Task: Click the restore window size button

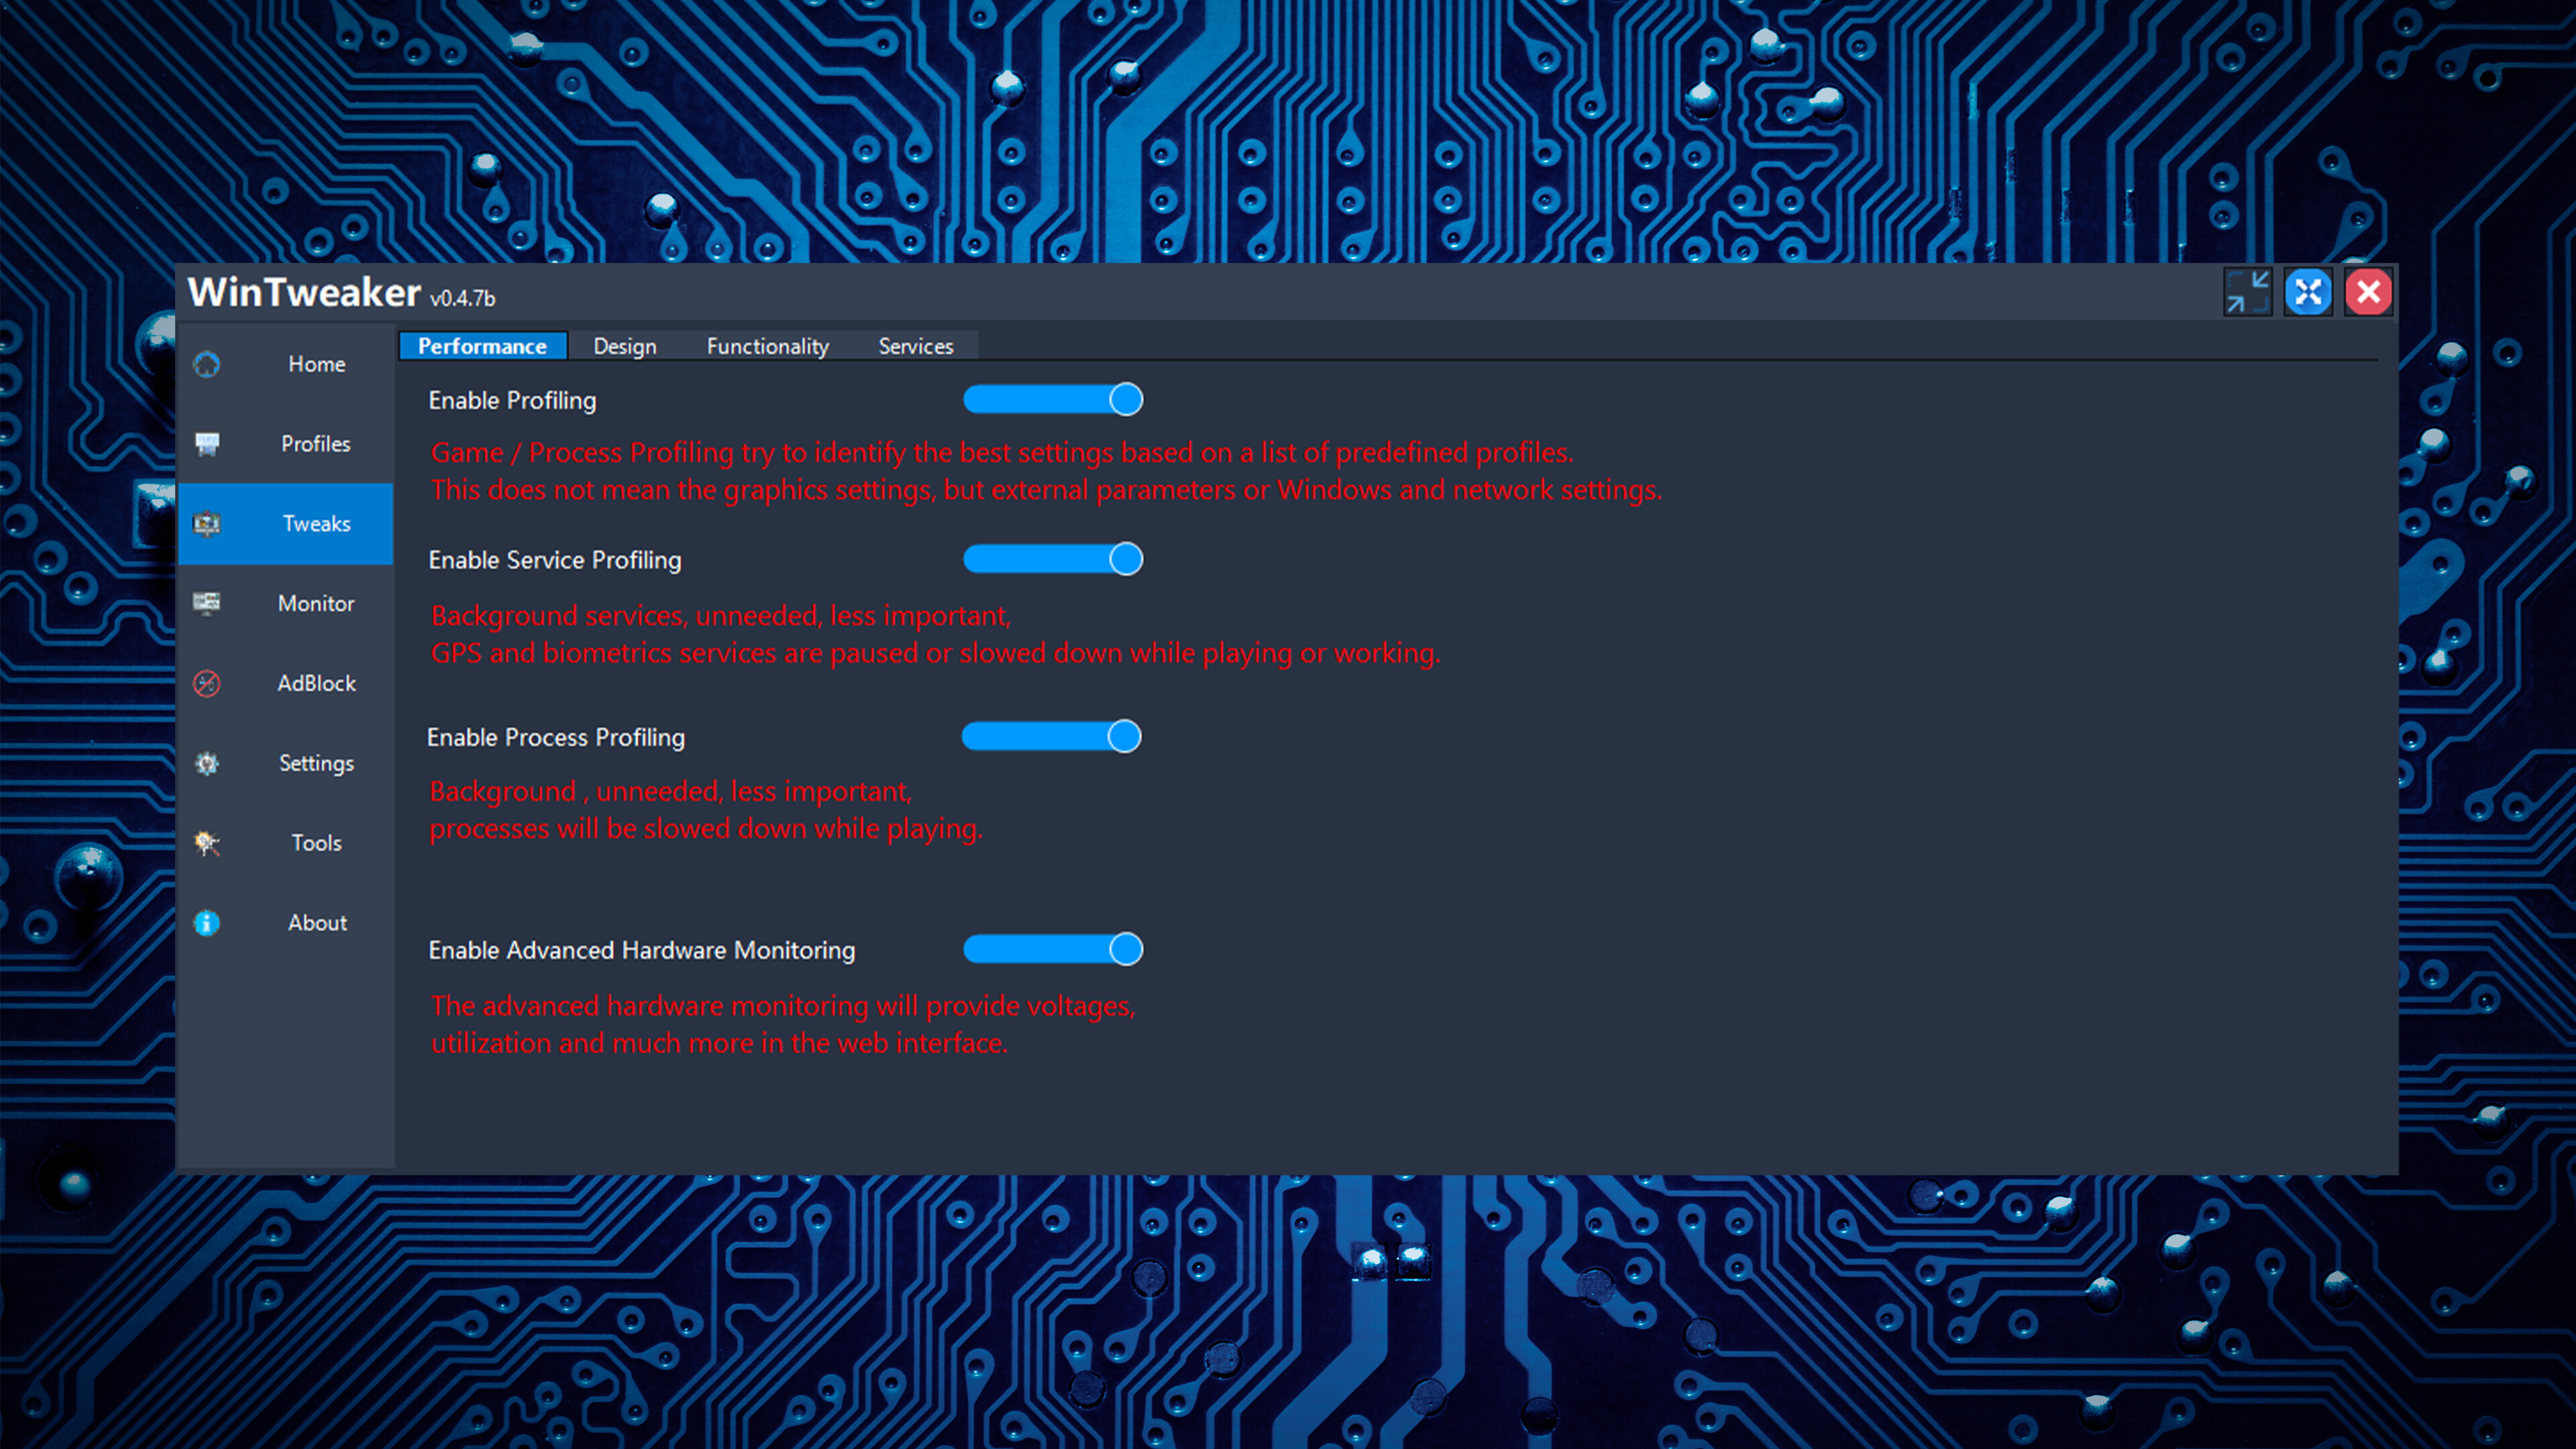Action: [x=2249, y=291]
